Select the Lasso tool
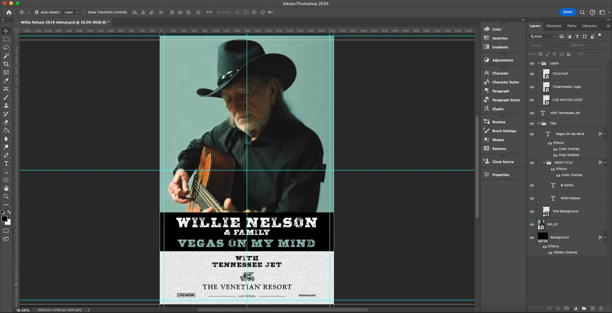The height and width of the screenshot is (313, 612). [6, 47]
